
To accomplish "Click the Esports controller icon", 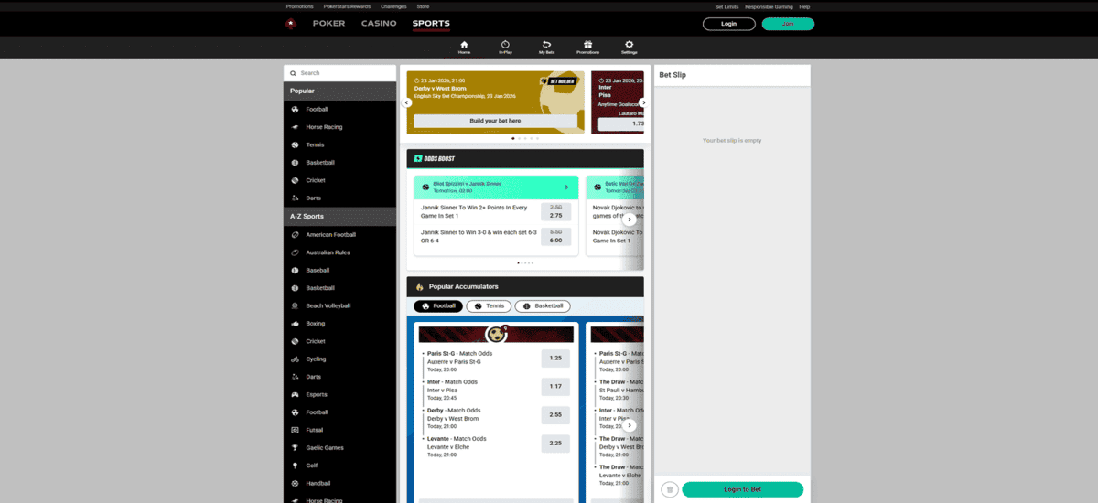I will pos(295,395).
